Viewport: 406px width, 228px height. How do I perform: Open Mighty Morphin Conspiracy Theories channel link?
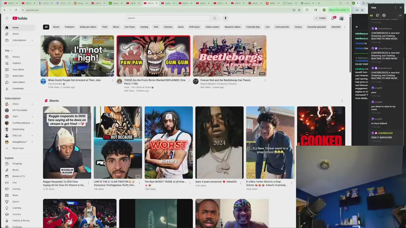(218, 84)
